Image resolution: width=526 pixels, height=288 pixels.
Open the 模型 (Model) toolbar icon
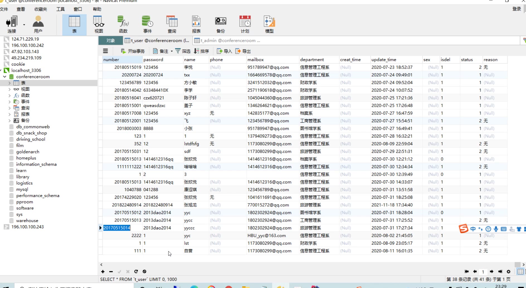pos(269,24)
